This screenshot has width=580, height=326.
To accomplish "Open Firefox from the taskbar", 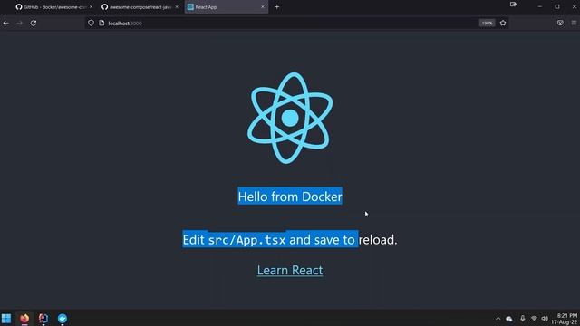I will click(x=24, y=318).
